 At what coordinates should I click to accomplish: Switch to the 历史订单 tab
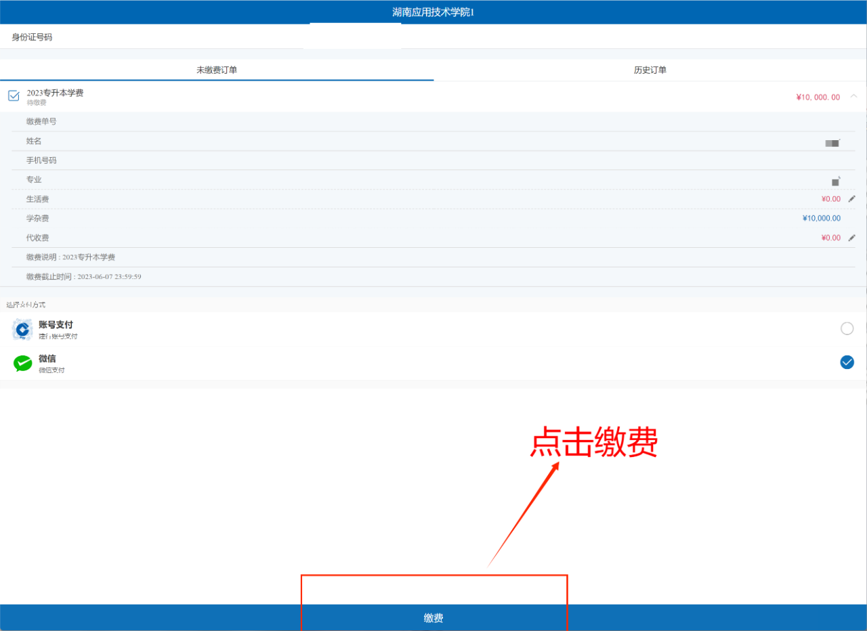click(x=650, y=70)
